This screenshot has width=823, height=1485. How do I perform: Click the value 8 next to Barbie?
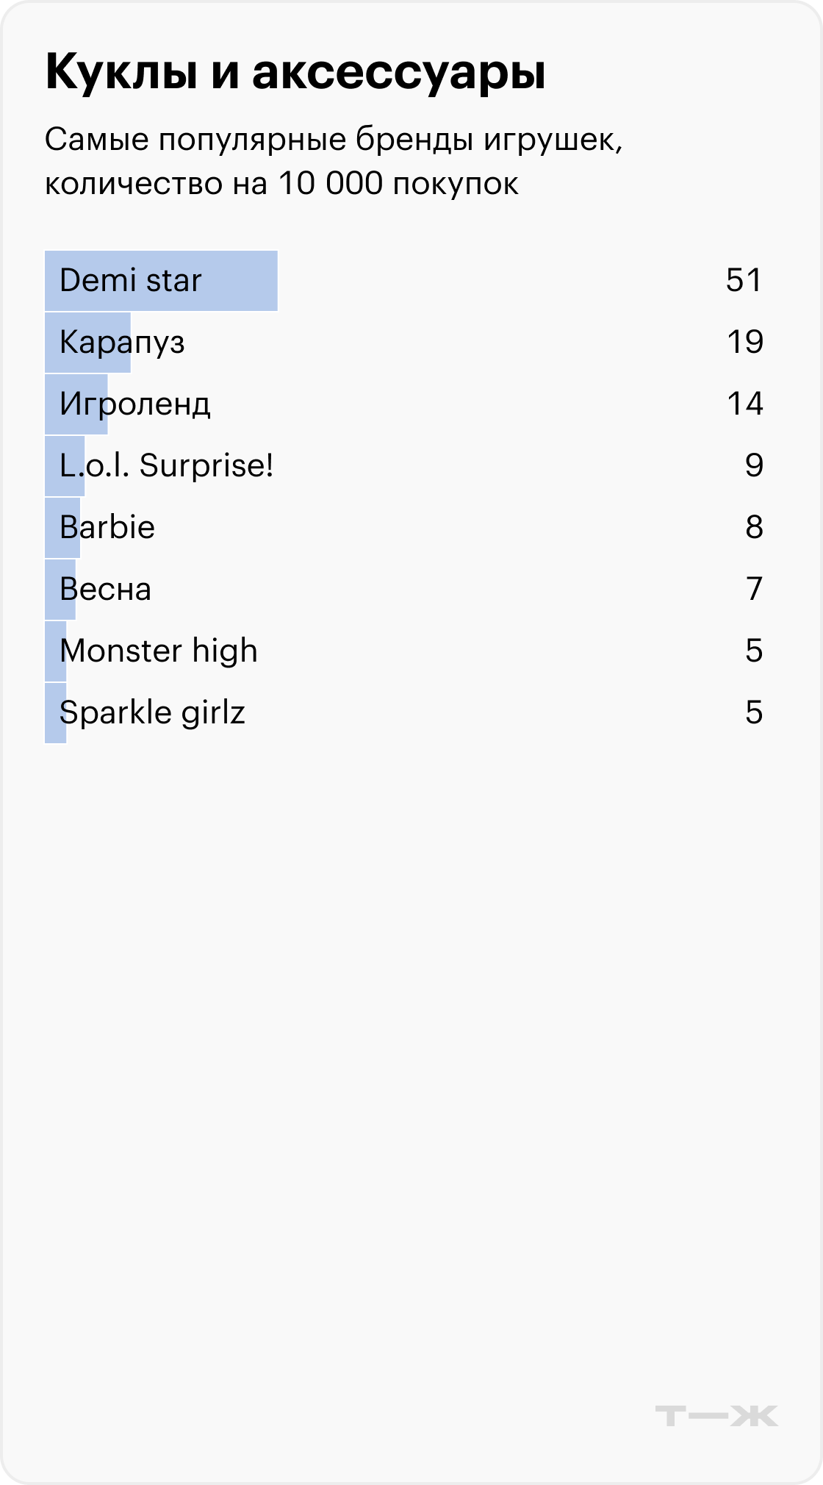coord(754,528)
